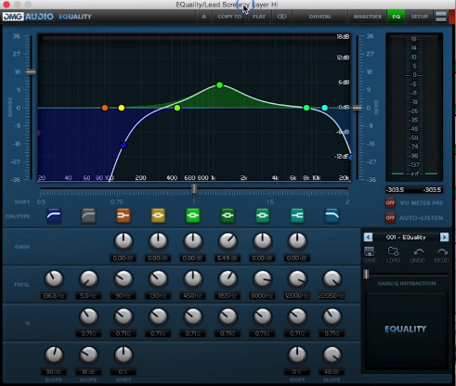
Task: Click the 130Hz frequency knob
Action: (x=158, y=279)
